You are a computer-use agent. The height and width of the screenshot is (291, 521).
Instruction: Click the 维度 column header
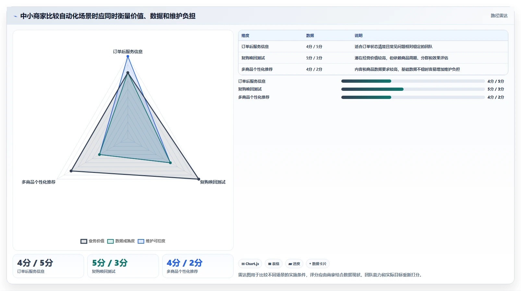[x=245, y=36]
